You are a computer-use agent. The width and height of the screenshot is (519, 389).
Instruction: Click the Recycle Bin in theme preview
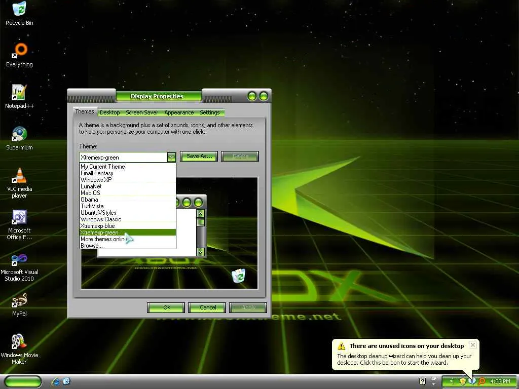[x=239, y=276]
